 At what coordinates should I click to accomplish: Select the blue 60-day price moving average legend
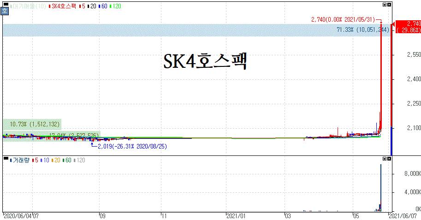point(103,6)
